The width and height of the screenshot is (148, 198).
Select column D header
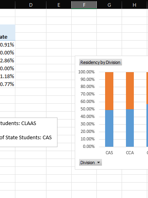tap(31, 5)
